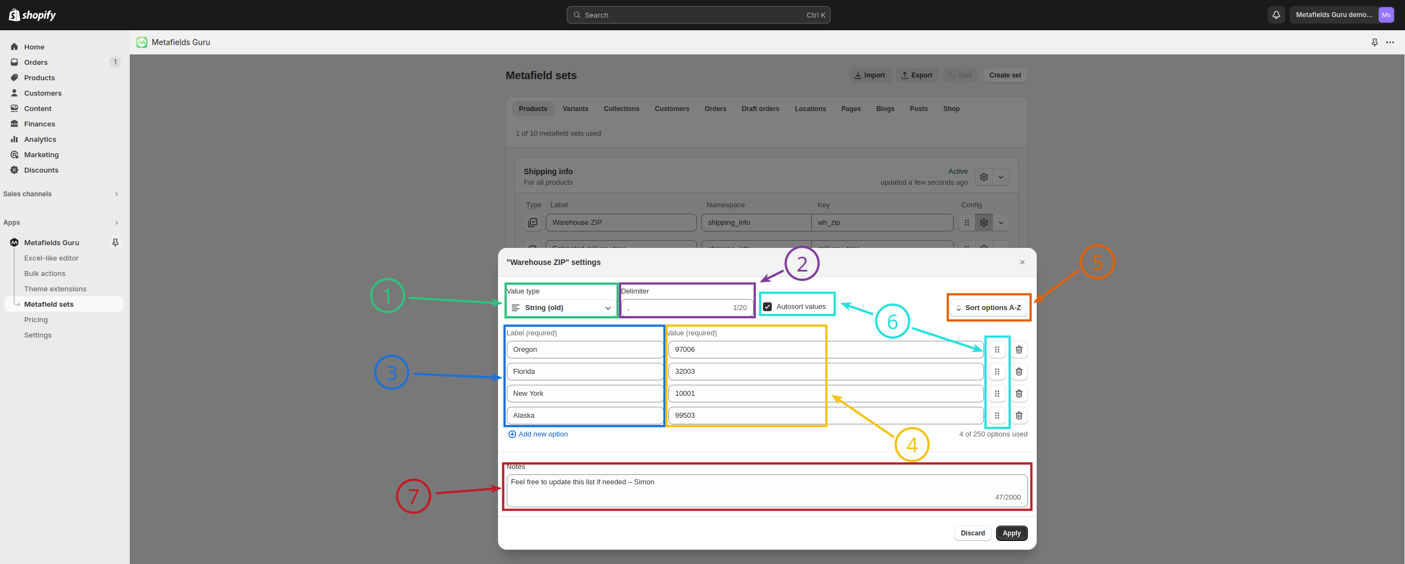1405x564 pixels.
Task: Open the notifications bell
Action: [x=1276, y=15]
